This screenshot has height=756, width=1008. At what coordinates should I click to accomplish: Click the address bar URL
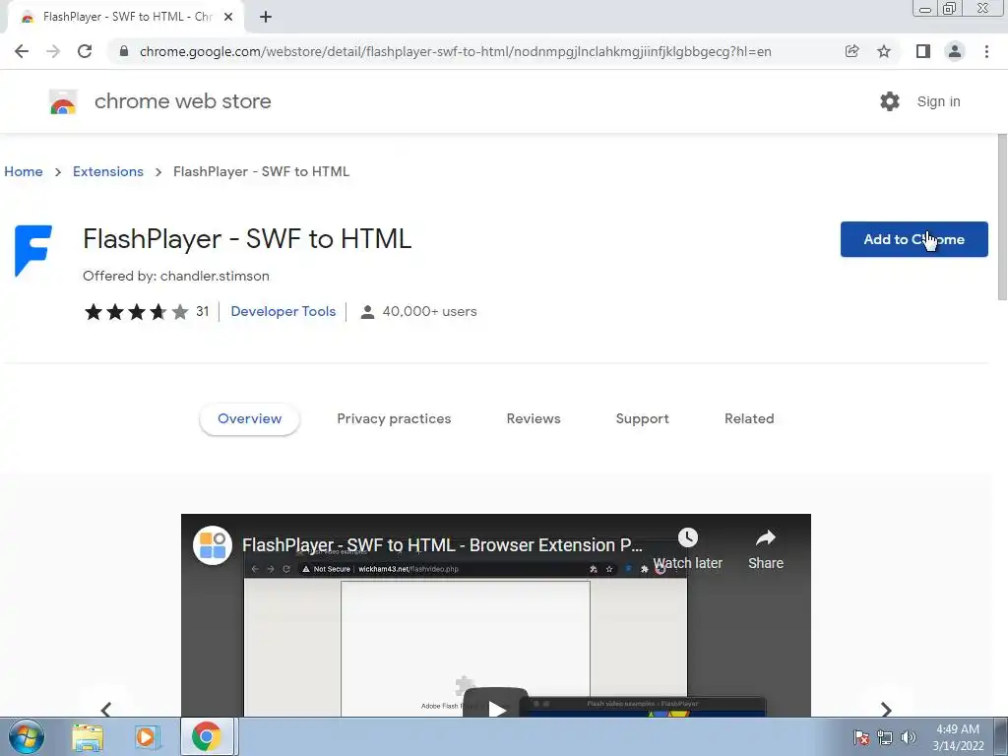[x=455, y=51]
